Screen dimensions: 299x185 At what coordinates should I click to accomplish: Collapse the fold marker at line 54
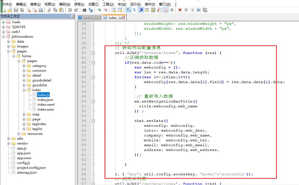pyautogui.click(x=93, y=121)
